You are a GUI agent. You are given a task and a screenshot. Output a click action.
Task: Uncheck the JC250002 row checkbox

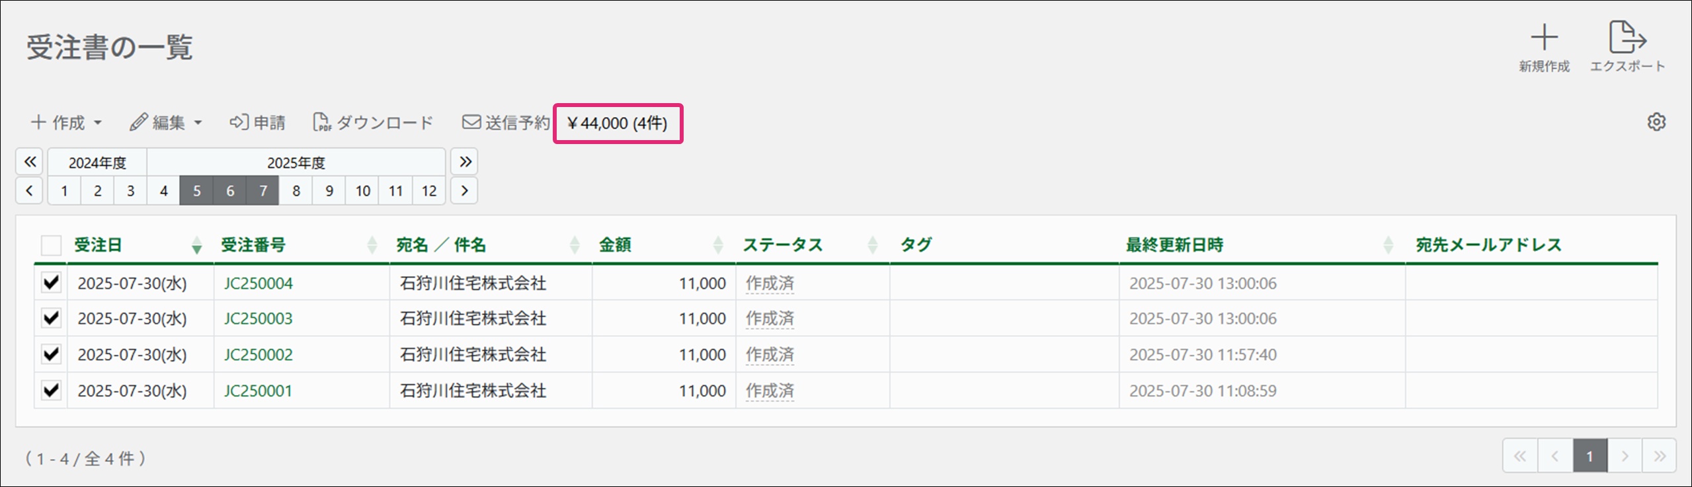(x=51, y=354)
